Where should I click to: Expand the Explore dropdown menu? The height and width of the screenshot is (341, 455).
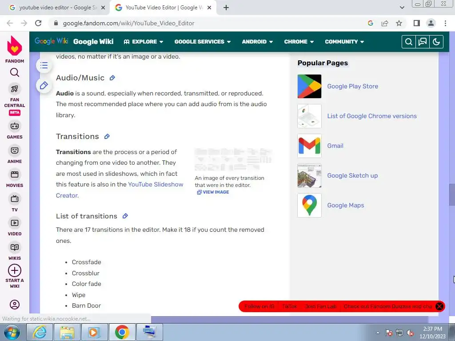pos(144,42)
